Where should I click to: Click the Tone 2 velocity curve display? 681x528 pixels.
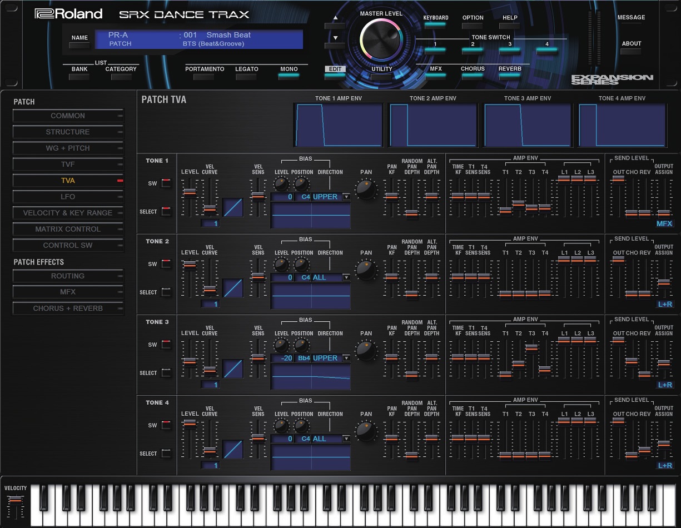233,287
